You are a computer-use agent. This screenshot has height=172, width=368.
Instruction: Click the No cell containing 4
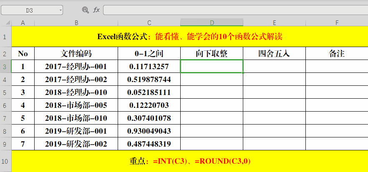tap(23, 105)
